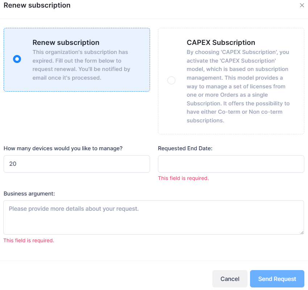Click the 'How many devices' label

[x=63, y=148]
